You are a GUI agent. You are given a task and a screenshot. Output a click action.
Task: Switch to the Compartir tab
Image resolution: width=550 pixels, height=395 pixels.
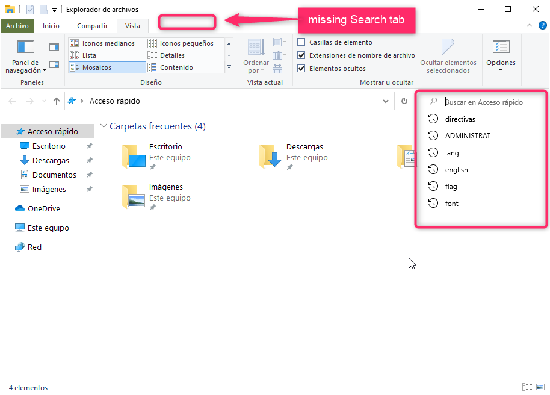92,26
